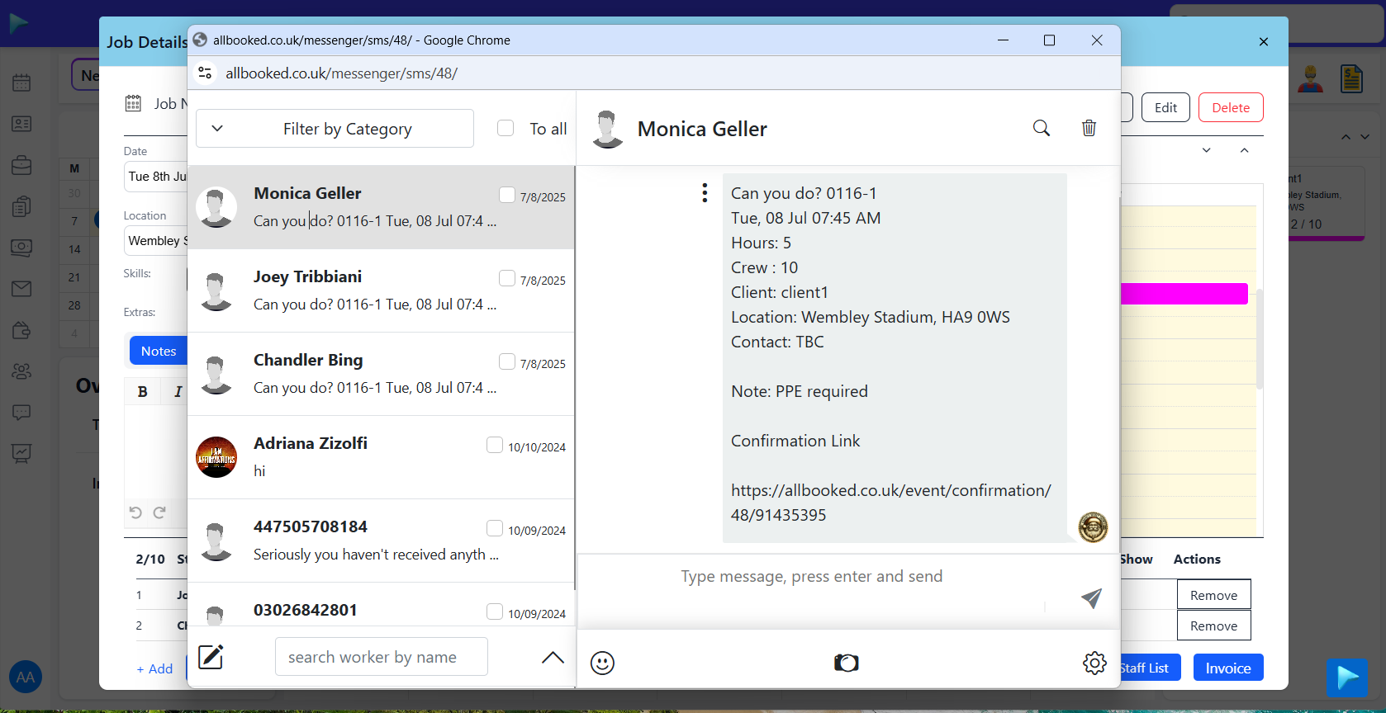Open contact card icon in left sidebar

tap(22, 124)
